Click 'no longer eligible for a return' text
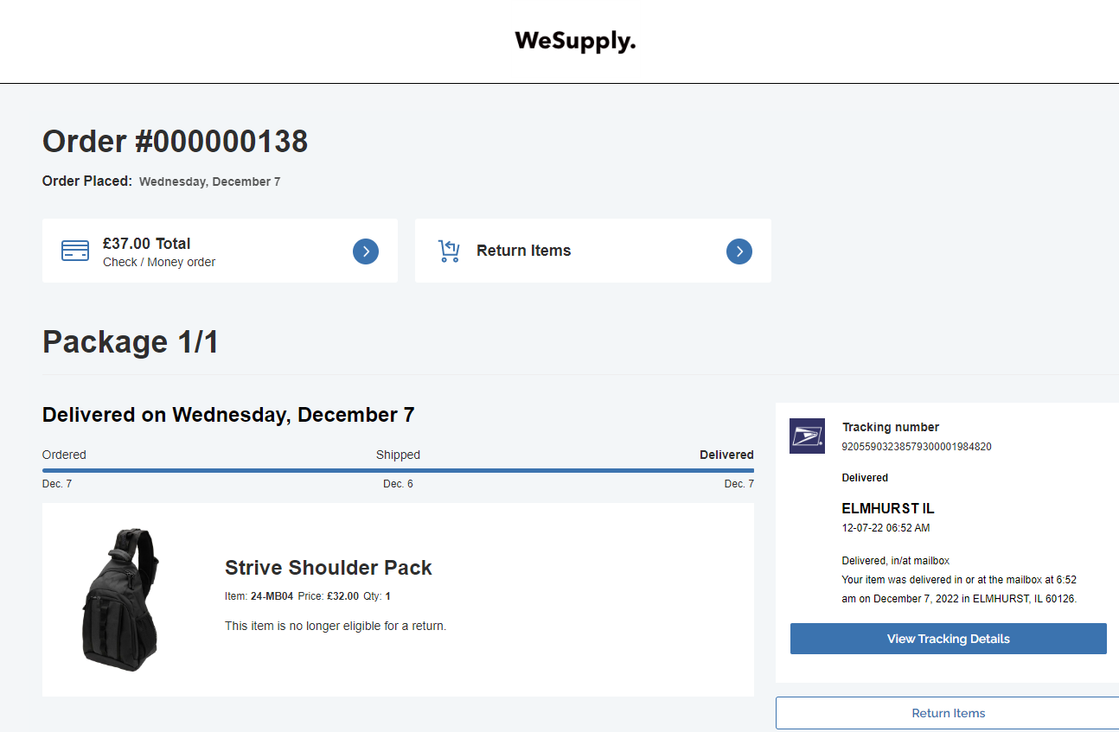The image size is (1119, 732). click(x=336, y=626)
